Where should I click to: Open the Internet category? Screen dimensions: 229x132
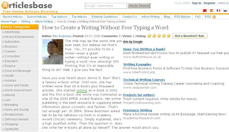(10, 95)
